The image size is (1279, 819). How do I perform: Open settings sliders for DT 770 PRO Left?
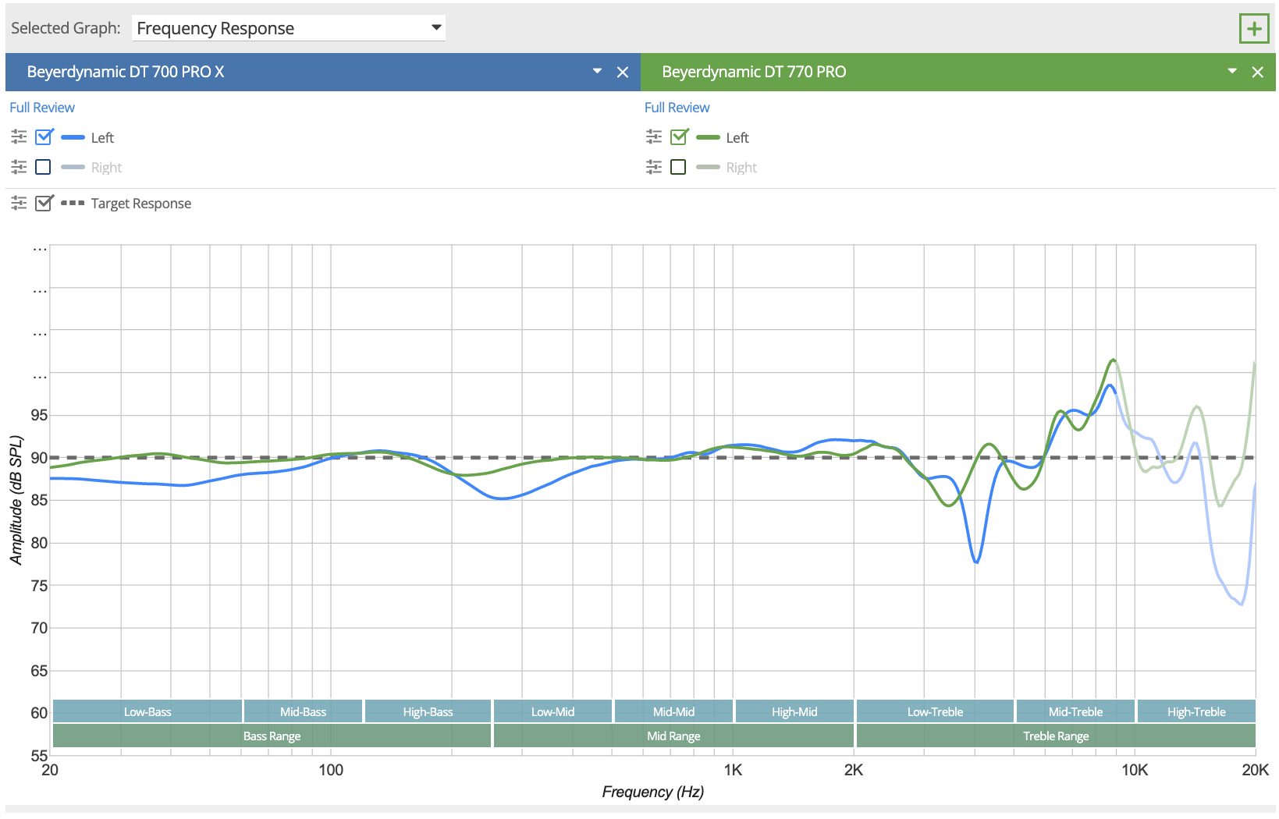[654, 137]
